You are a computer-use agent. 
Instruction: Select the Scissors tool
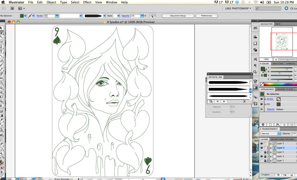[1, 79]
